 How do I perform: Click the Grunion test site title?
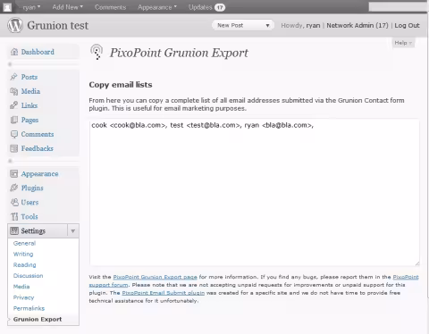pos(58,25)
